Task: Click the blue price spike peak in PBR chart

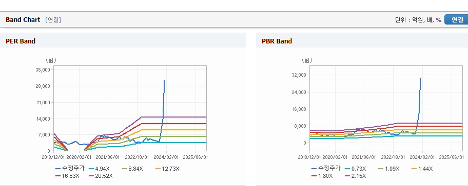Action: coord(420,78)
